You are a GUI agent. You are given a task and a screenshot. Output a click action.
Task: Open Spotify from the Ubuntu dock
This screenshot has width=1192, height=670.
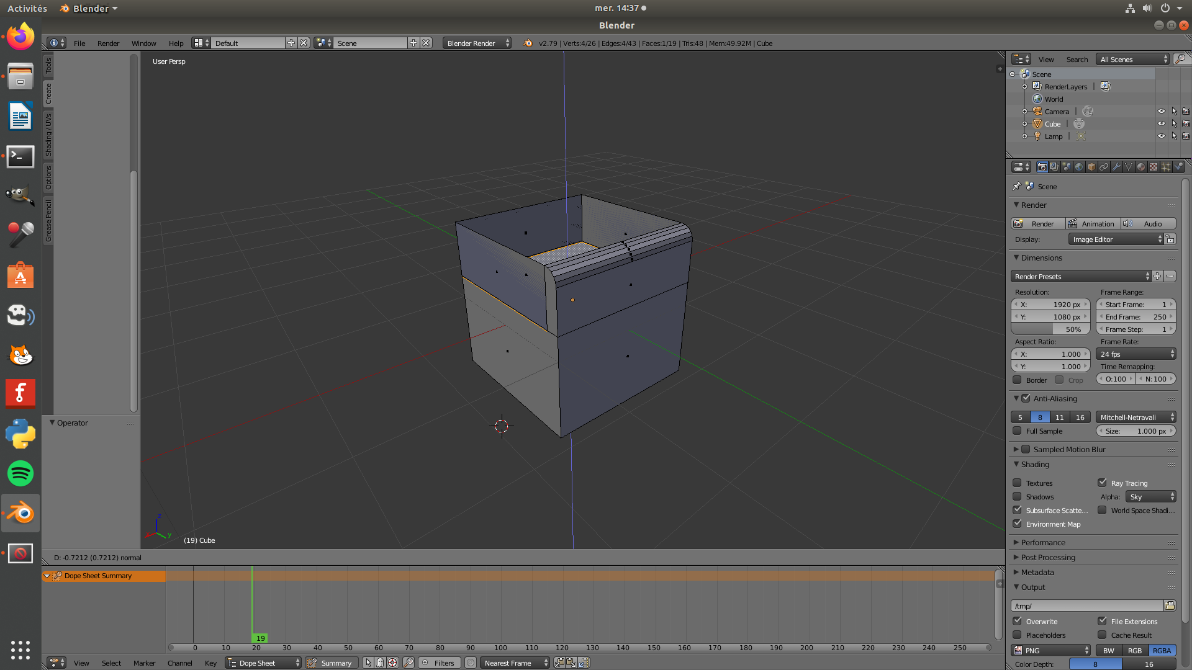[x=20, y=473]
